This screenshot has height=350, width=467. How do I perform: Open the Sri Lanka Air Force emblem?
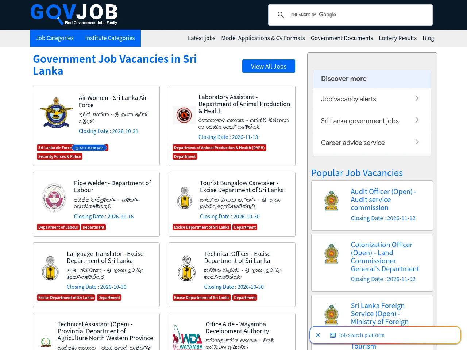56,112
